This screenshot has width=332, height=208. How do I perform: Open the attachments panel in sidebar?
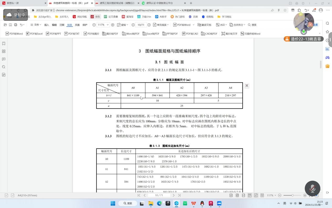pyautogui.click(x=4, y=75)
